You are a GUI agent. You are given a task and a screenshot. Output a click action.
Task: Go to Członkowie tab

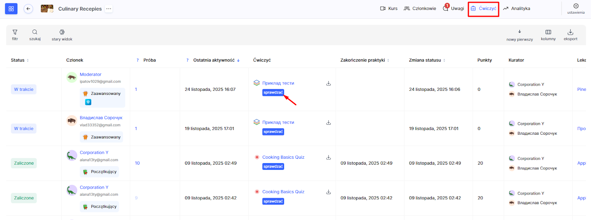click(x=420, y=8)
